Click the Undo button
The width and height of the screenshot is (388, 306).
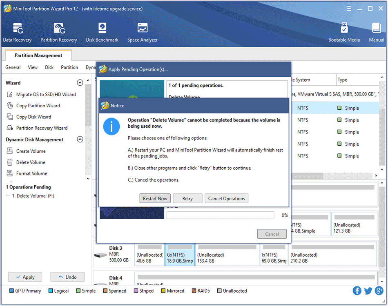click(x=67, y=277)
